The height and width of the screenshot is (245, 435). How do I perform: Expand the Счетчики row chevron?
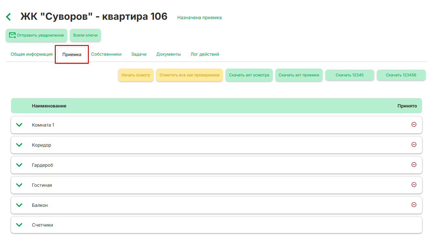pos(19,225)
